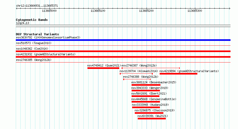Click the nsv510573 thin red line
The image size is (238, 129).
point(123,46)
